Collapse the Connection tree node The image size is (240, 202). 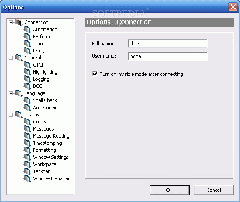coord(11,22)
